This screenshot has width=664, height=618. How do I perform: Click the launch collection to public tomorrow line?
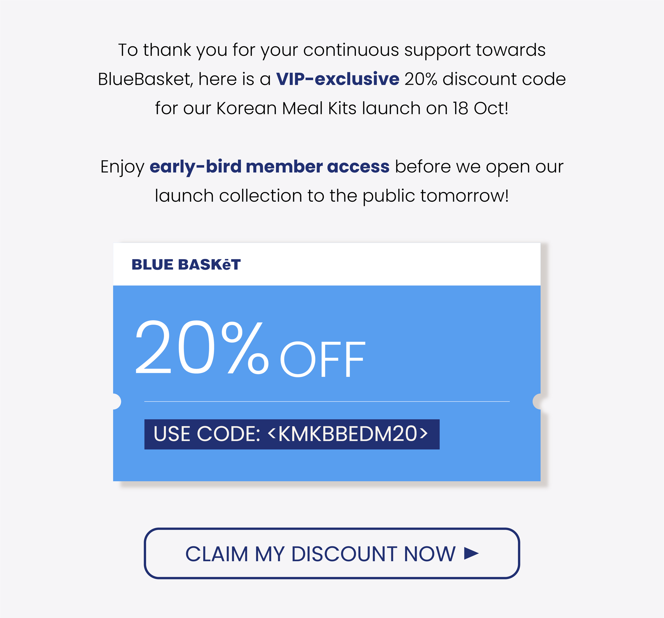tap(332, 196)
